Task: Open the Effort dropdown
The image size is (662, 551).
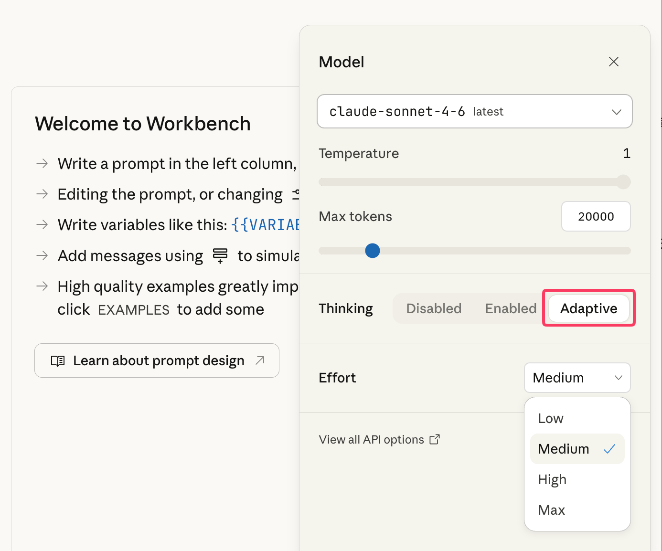Action: [x=577, y=378]
